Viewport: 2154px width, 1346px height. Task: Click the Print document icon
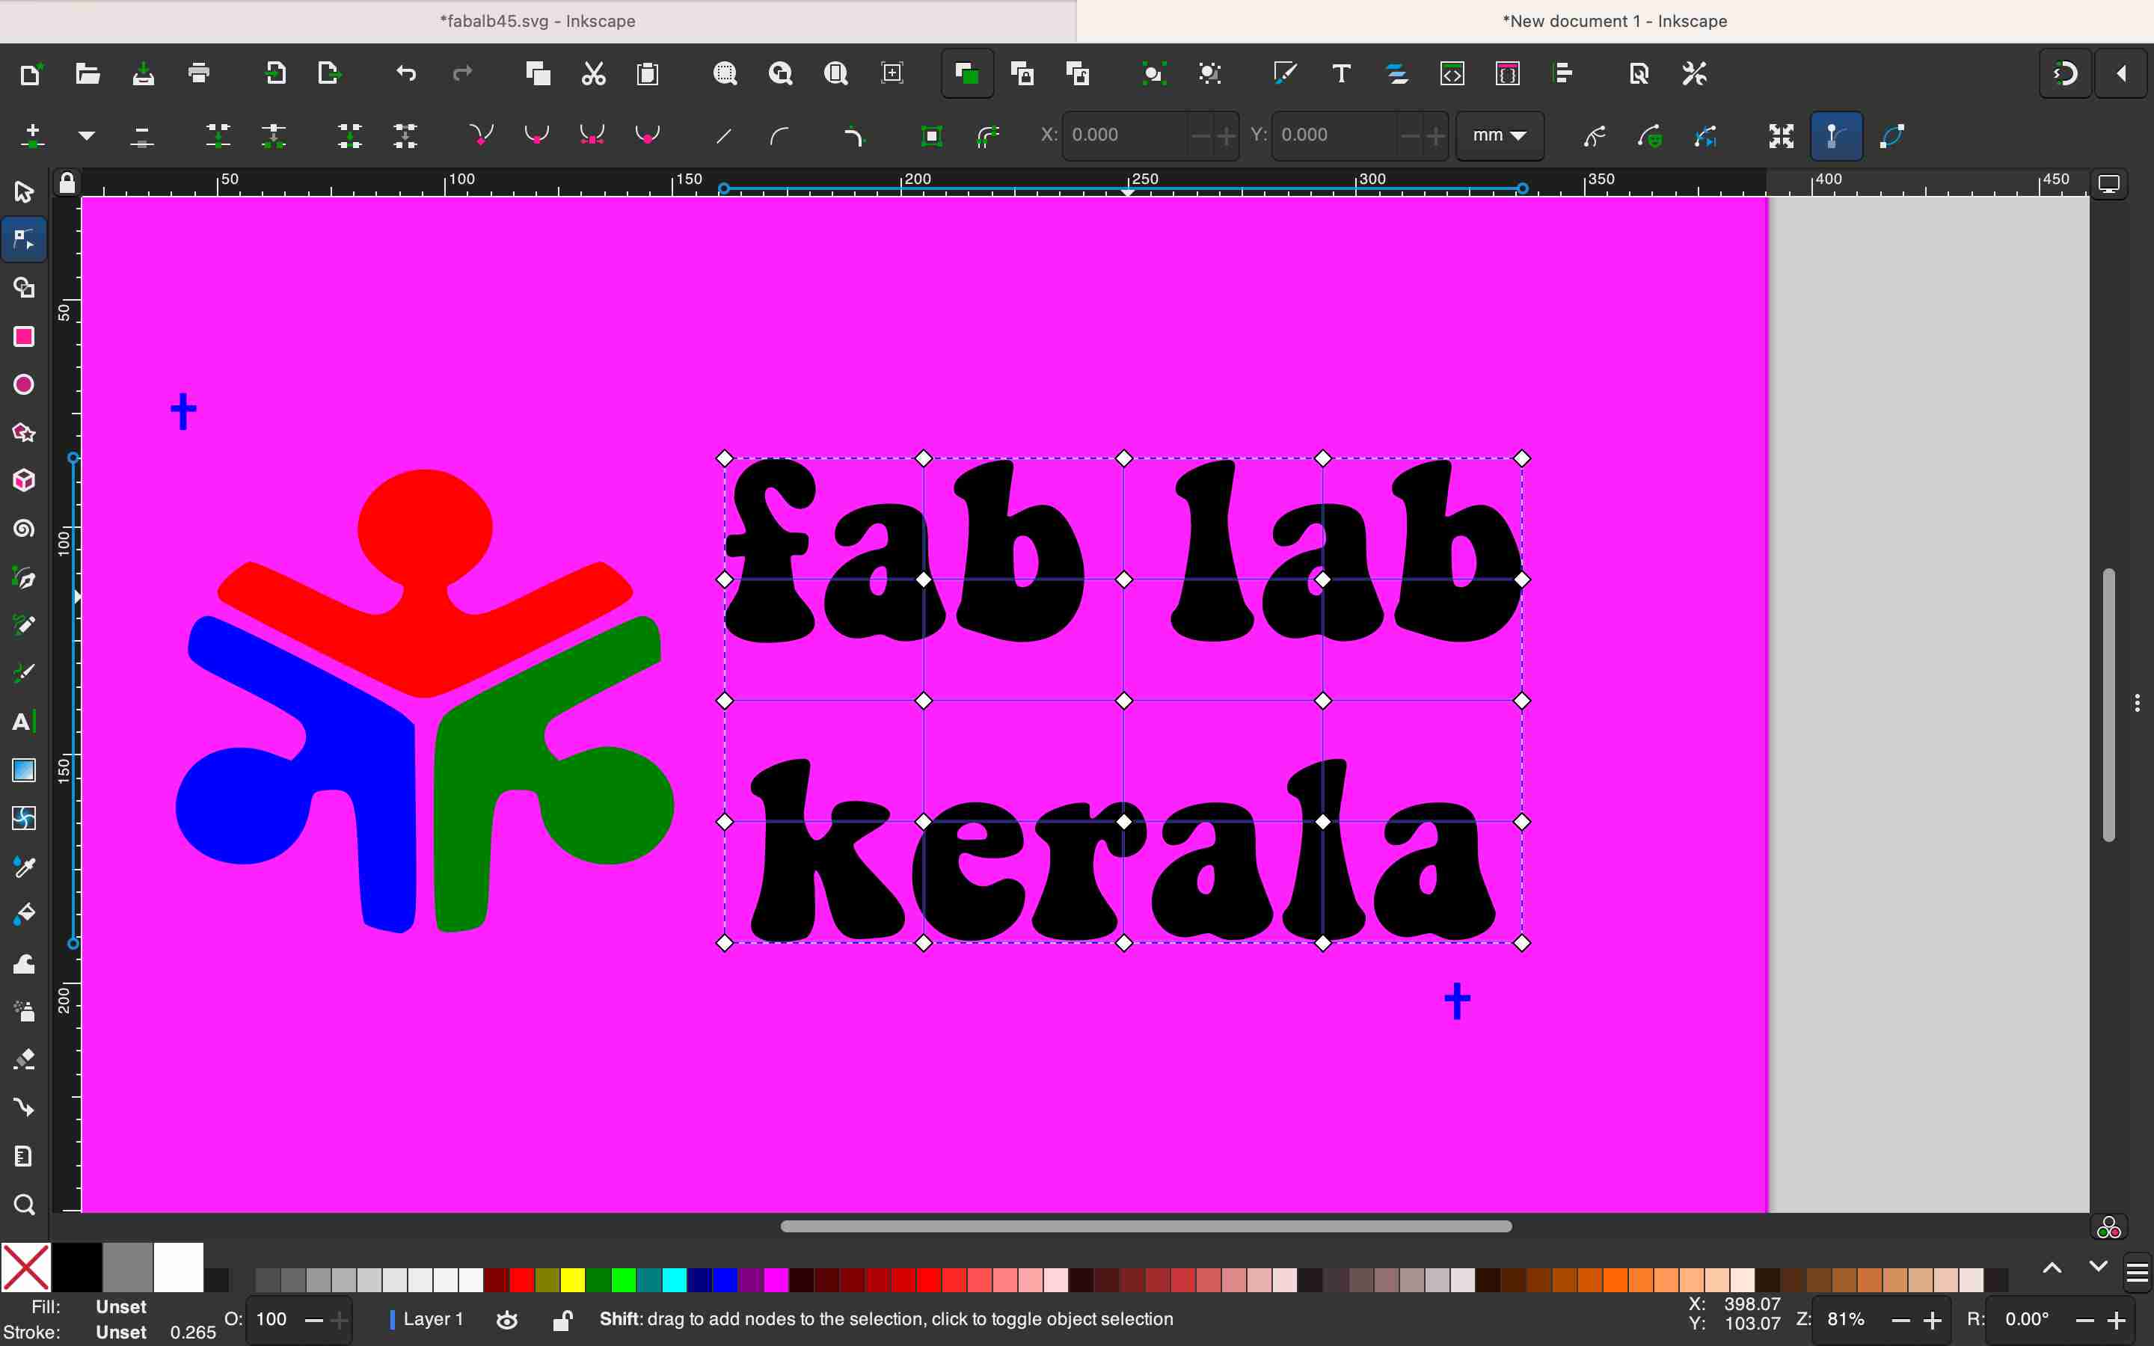coord(200,73)
